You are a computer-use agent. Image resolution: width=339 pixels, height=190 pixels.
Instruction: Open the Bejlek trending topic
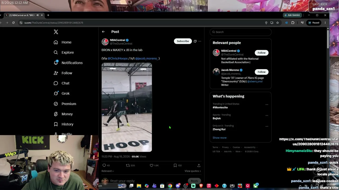(217, 118)
